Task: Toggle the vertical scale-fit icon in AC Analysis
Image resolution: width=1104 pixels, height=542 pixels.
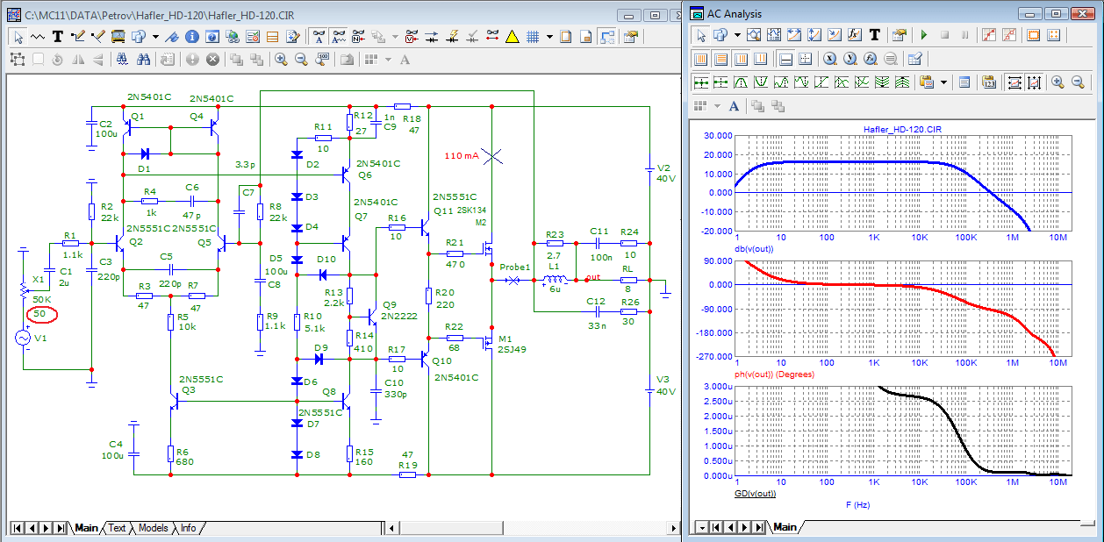Action: click(x=1034, y=82)
